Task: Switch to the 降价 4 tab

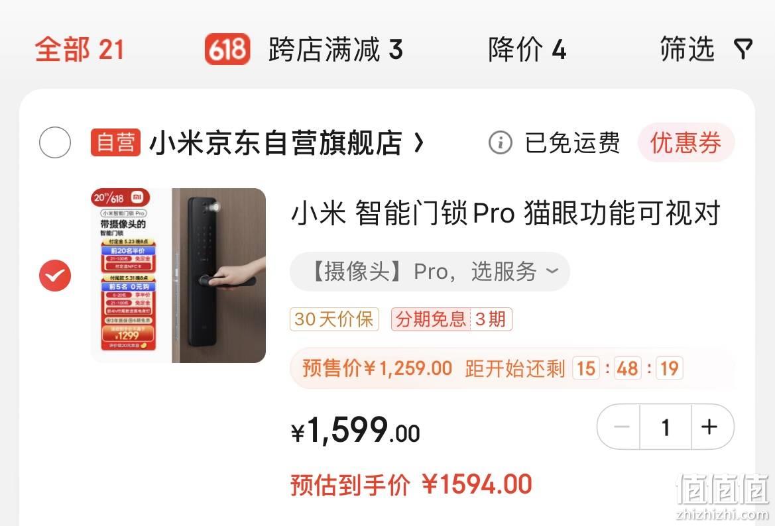Action: (x=527, y=49)
